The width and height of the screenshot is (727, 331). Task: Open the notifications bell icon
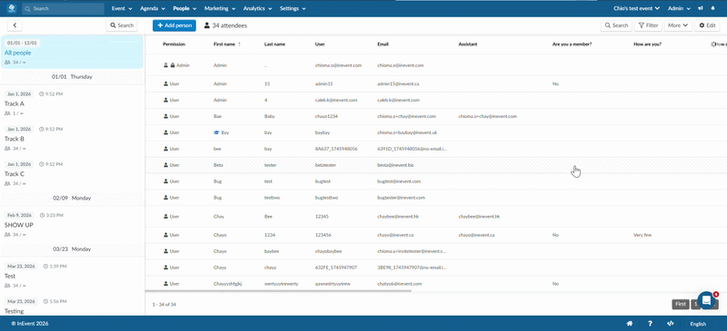pos(712,8)
